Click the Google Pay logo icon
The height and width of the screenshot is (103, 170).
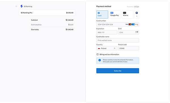coord(112,13)
